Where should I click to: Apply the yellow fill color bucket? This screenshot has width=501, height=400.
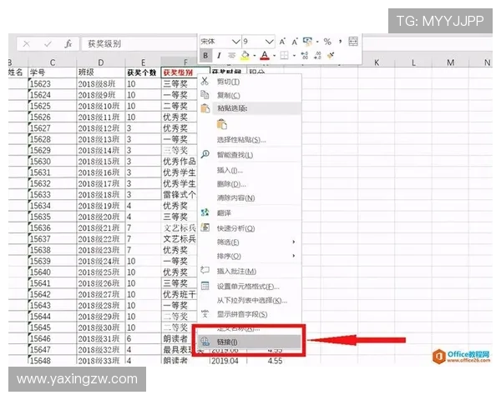245,56
